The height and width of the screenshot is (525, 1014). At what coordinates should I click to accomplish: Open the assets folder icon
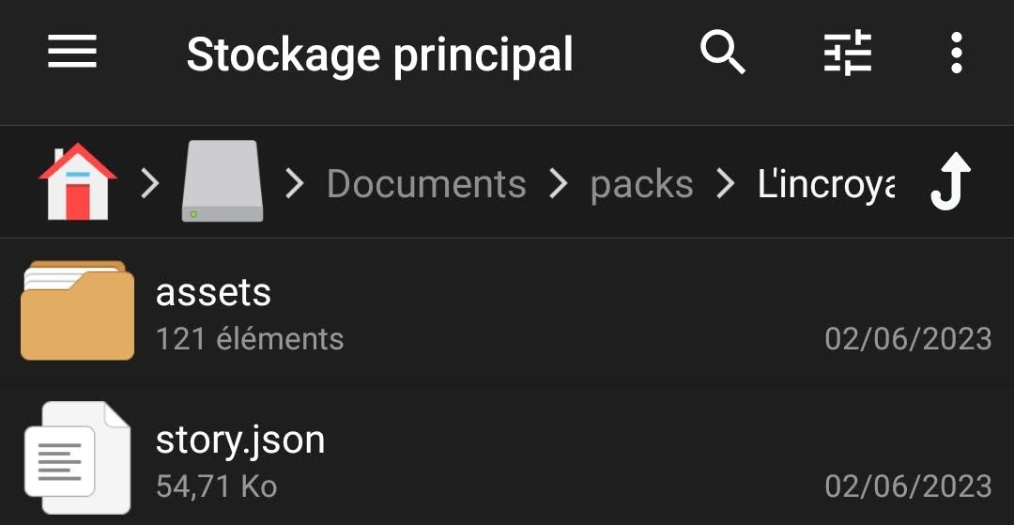click(78, 310)
